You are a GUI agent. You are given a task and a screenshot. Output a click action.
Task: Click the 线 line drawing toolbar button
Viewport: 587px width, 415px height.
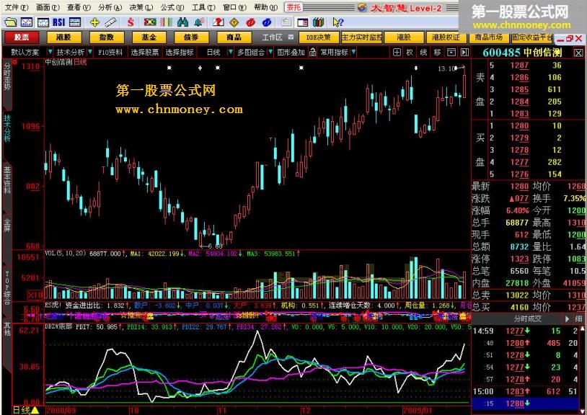tap(423, 53)
